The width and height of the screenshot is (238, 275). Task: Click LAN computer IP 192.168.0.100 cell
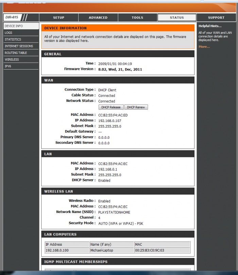point(67,250)
